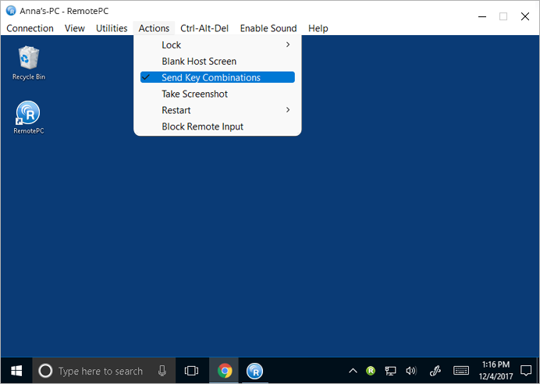Image resolution: width=540 pixels, height=384 pixels.
Task: Send Ctrl-Alt-Del to the remote computer
Action: click(204, 28)
